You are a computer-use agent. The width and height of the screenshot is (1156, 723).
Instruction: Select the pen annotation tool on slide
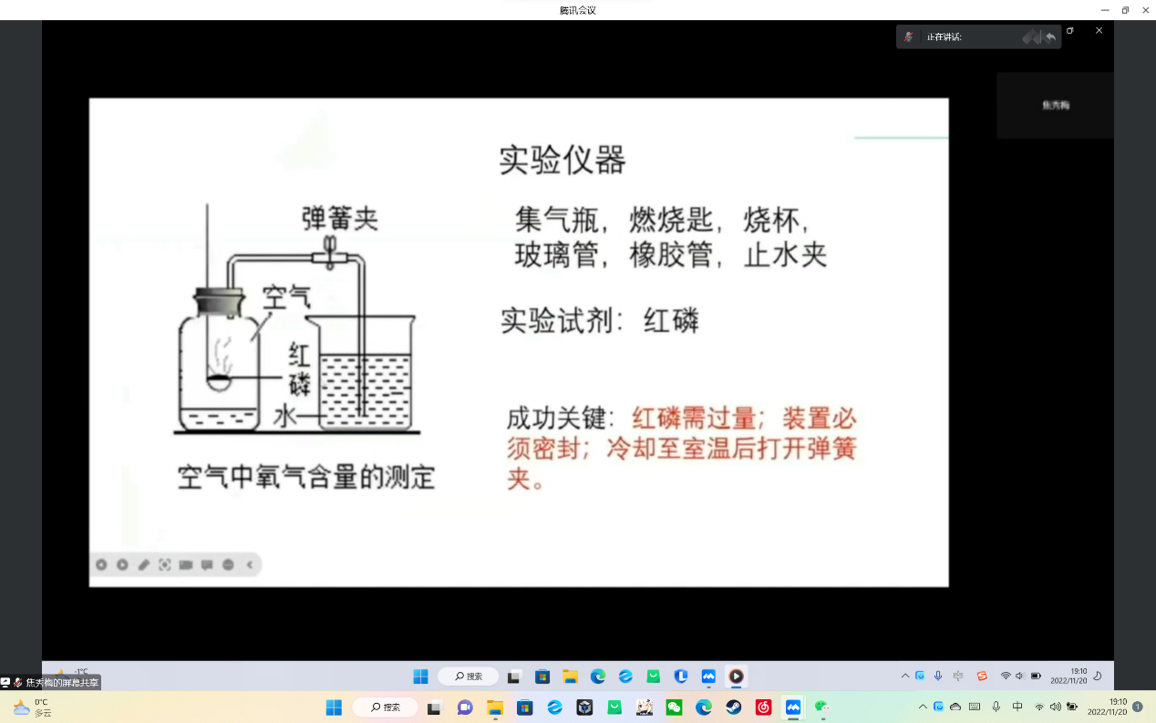pyautogui.click(x=143, y=565)
